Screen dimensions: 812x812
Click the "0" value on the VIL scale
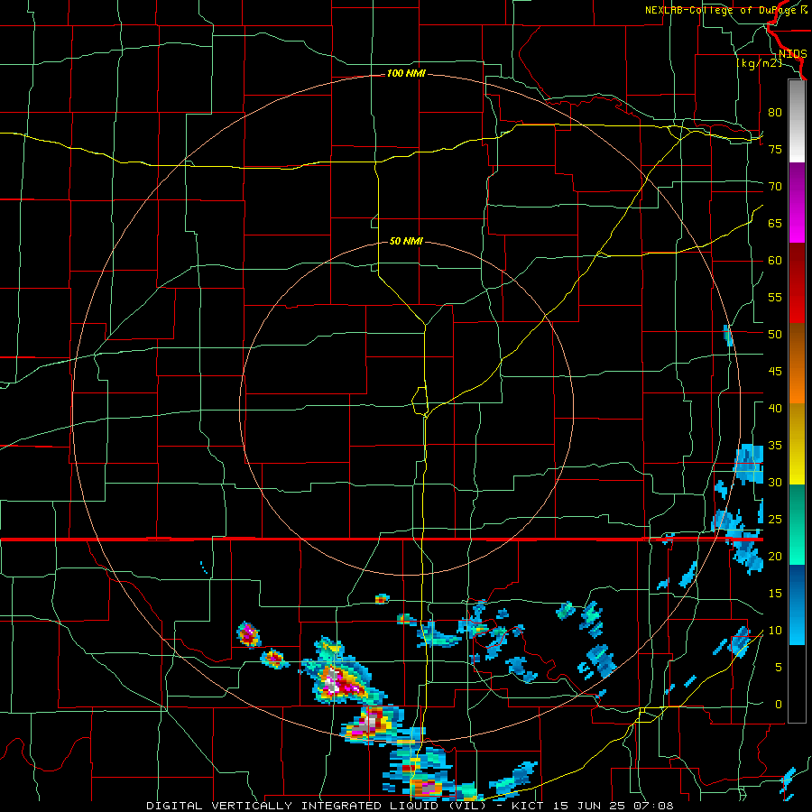pyautogui.click(x=778, y=705)
